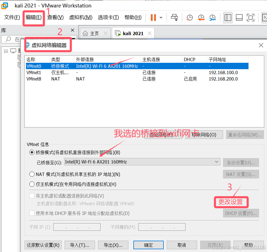Open the 查看(V) menu

[x=55, y=17]
